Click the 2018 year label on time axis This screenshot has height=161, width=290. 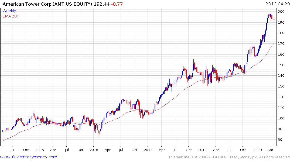tap(202, 150)
